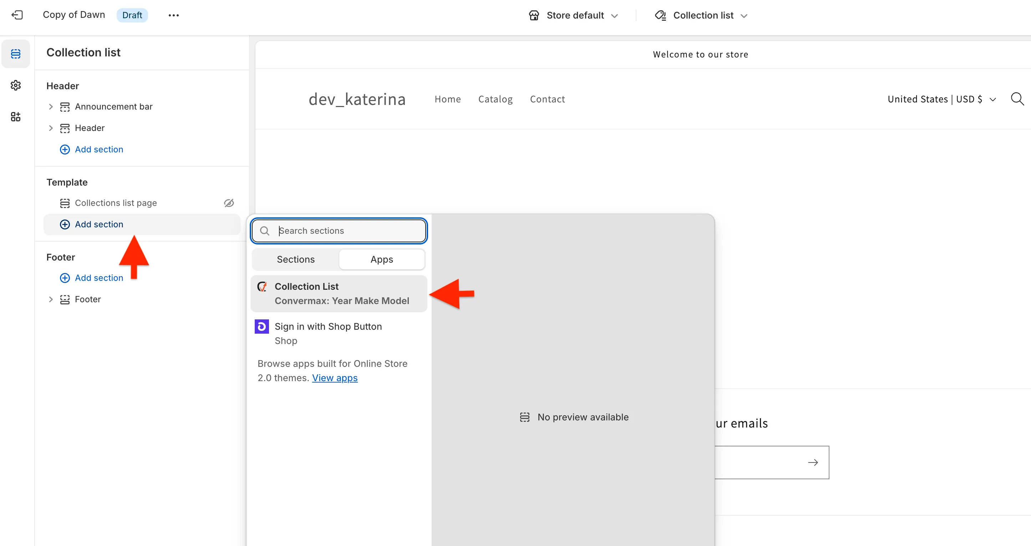Viewport: 1031px width, 546px height.
Task: Open the three-dots theme actions menu
Action: (x=173, y=15)
